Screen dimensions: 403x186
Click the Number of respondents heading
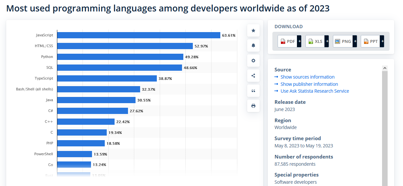(x=304, y=157)
